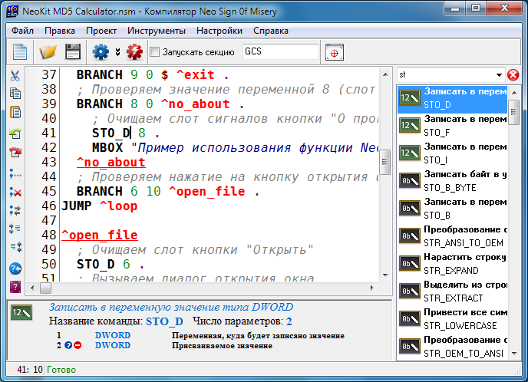Click the ^no_about label on line 43
Viewport: 528px width, 382px height.
(x=111, y=162)
